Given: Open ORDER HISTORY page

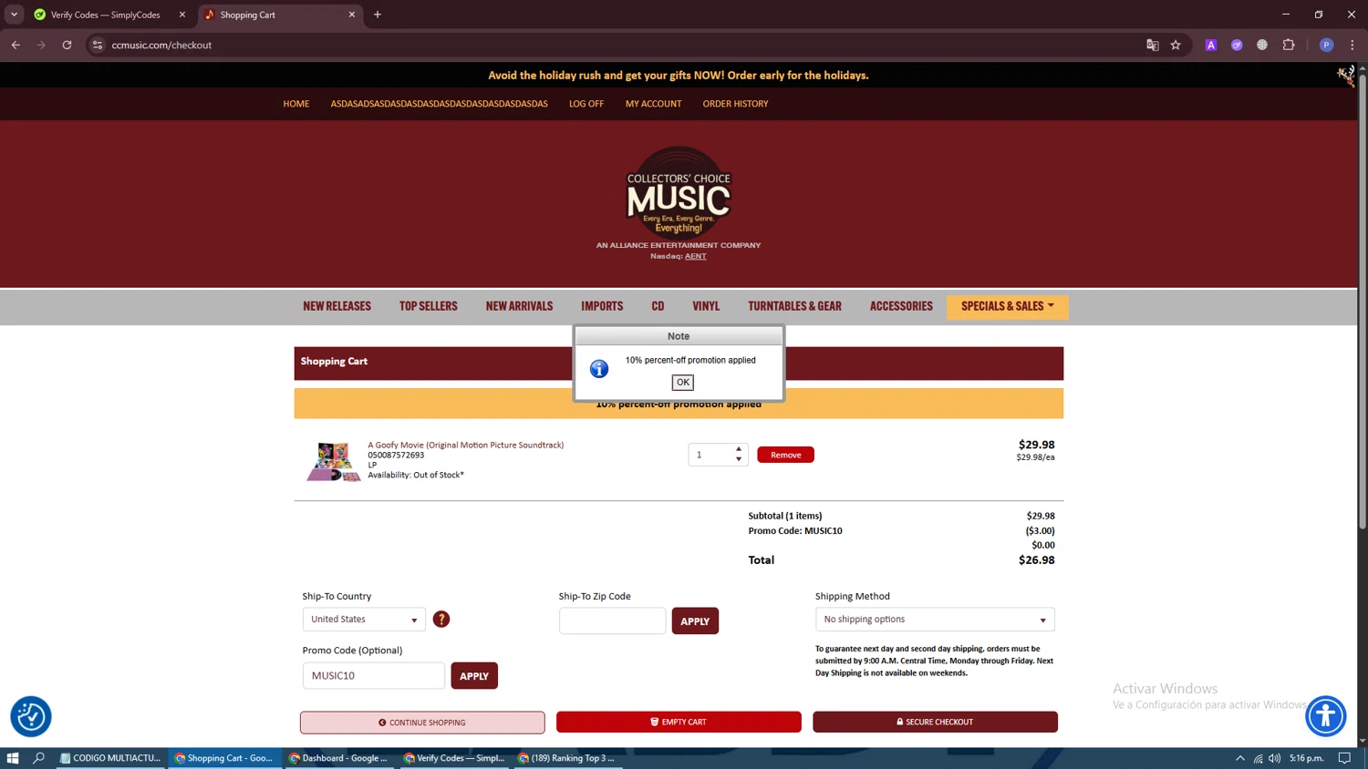Looking at the screenshot, I should tap(735, 104).
